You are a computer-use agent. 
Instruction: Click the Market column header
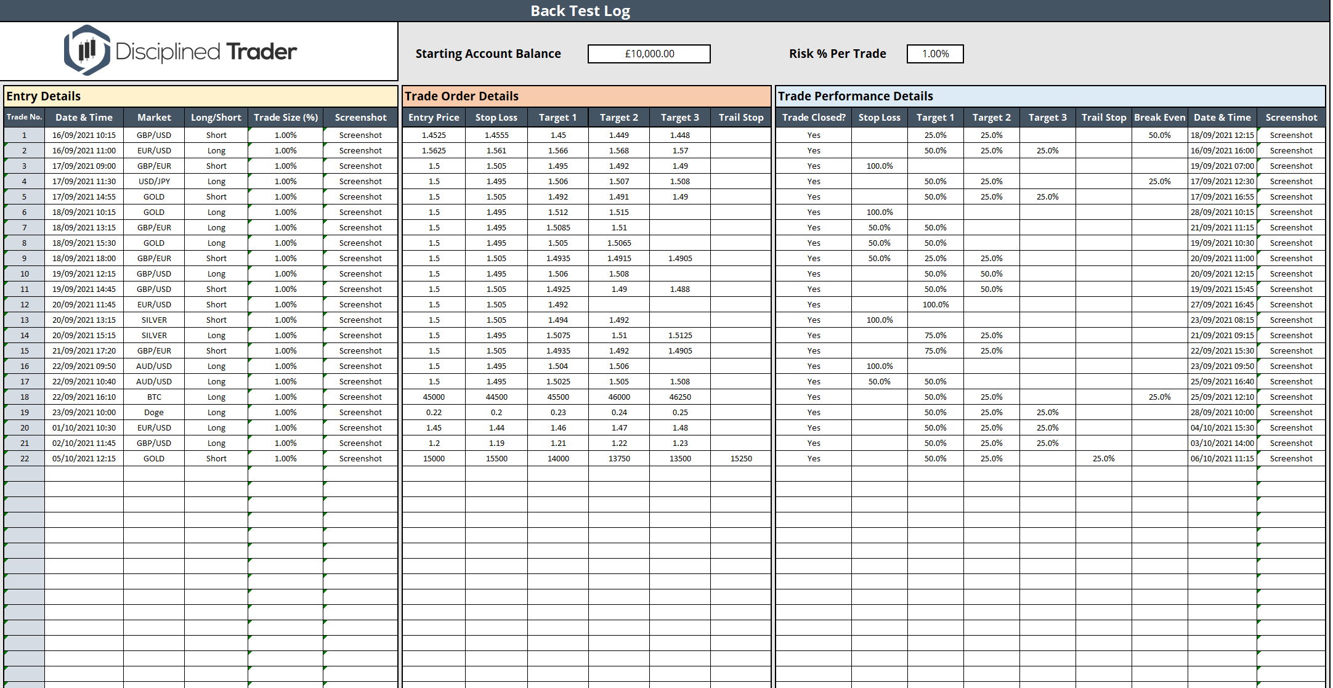(154, 117)
